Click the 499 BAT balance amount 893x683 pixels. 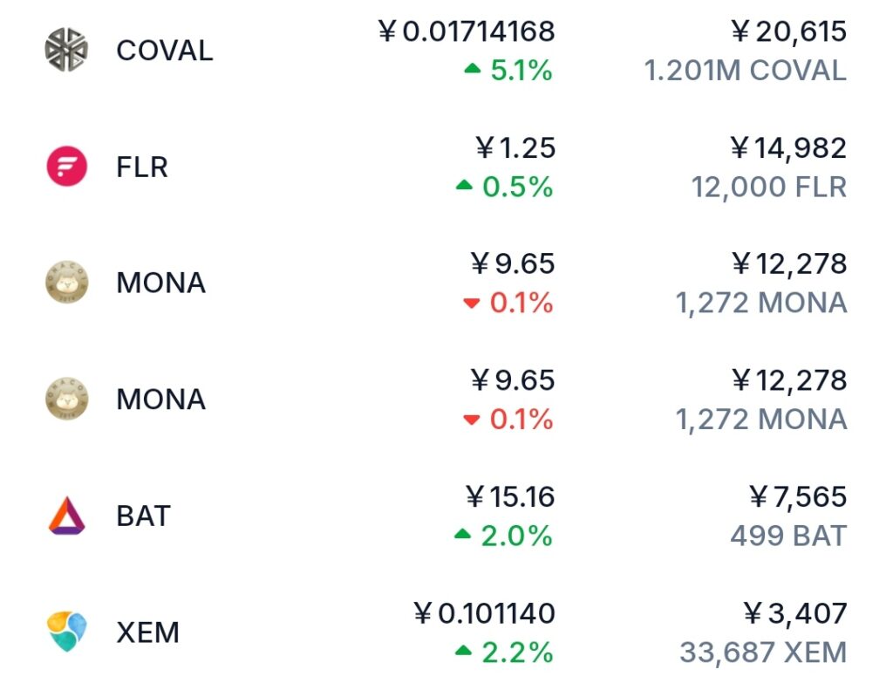(788, 536)
